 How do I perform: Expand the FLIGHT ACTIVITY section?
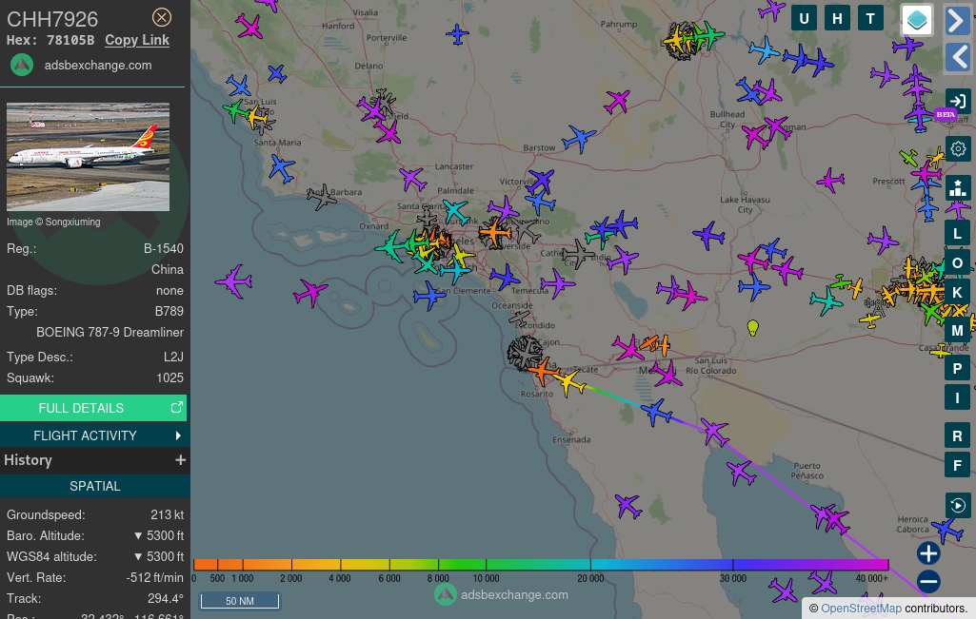point(93,435)
